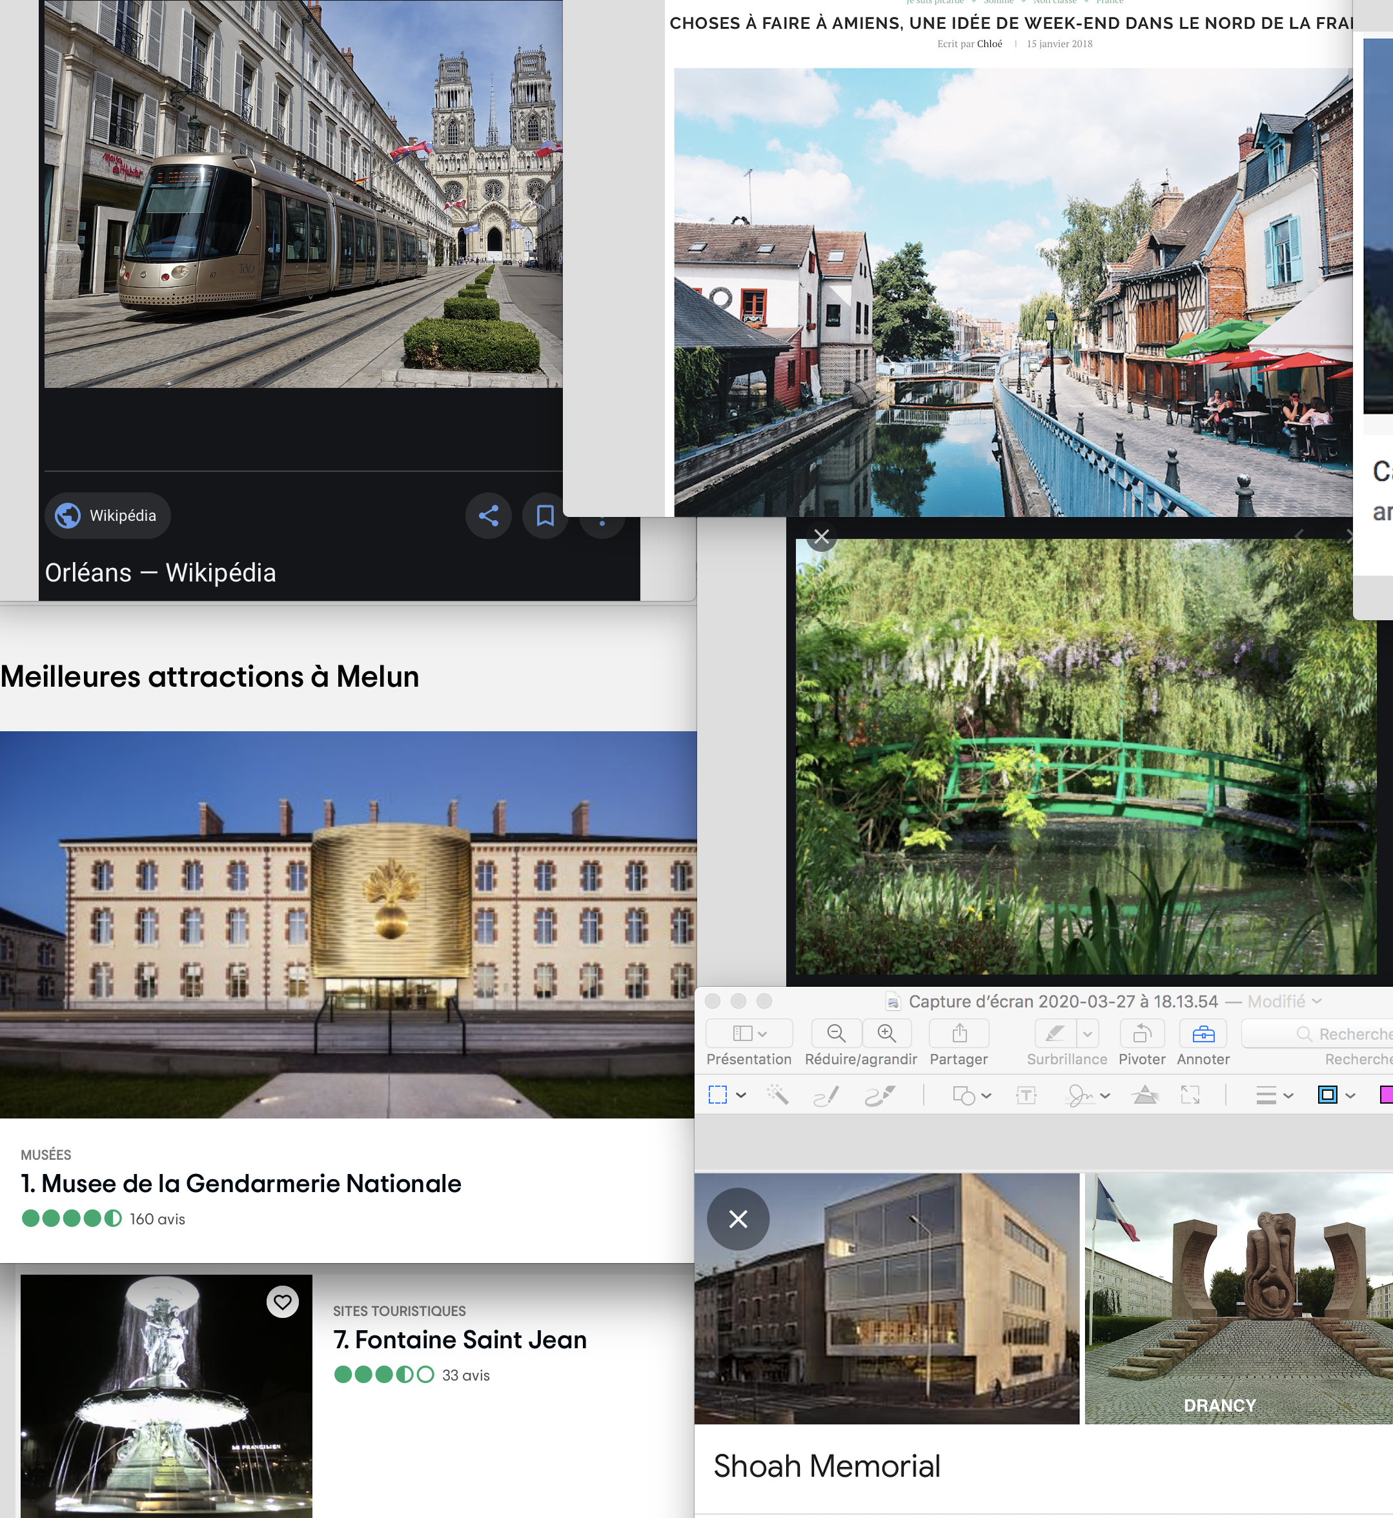
Task: Open the Partager share button
Action: 959,1033
